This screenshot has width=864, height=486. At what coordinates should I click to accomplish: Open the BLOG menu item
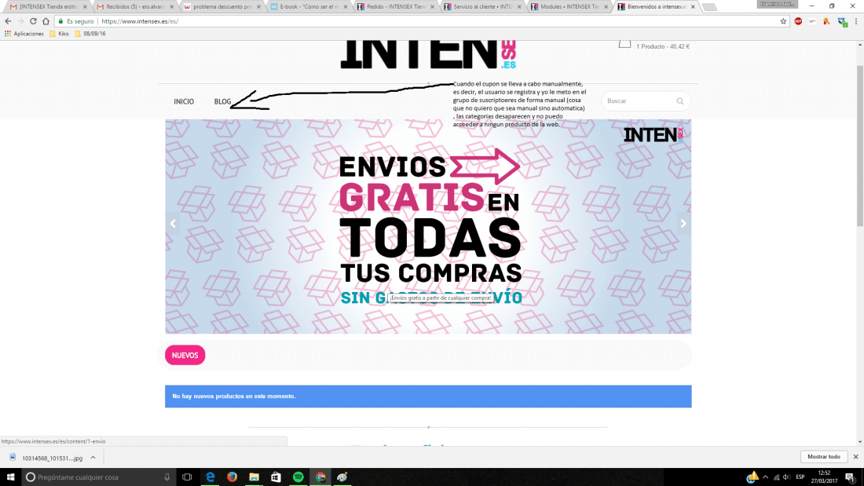point(222,101)
